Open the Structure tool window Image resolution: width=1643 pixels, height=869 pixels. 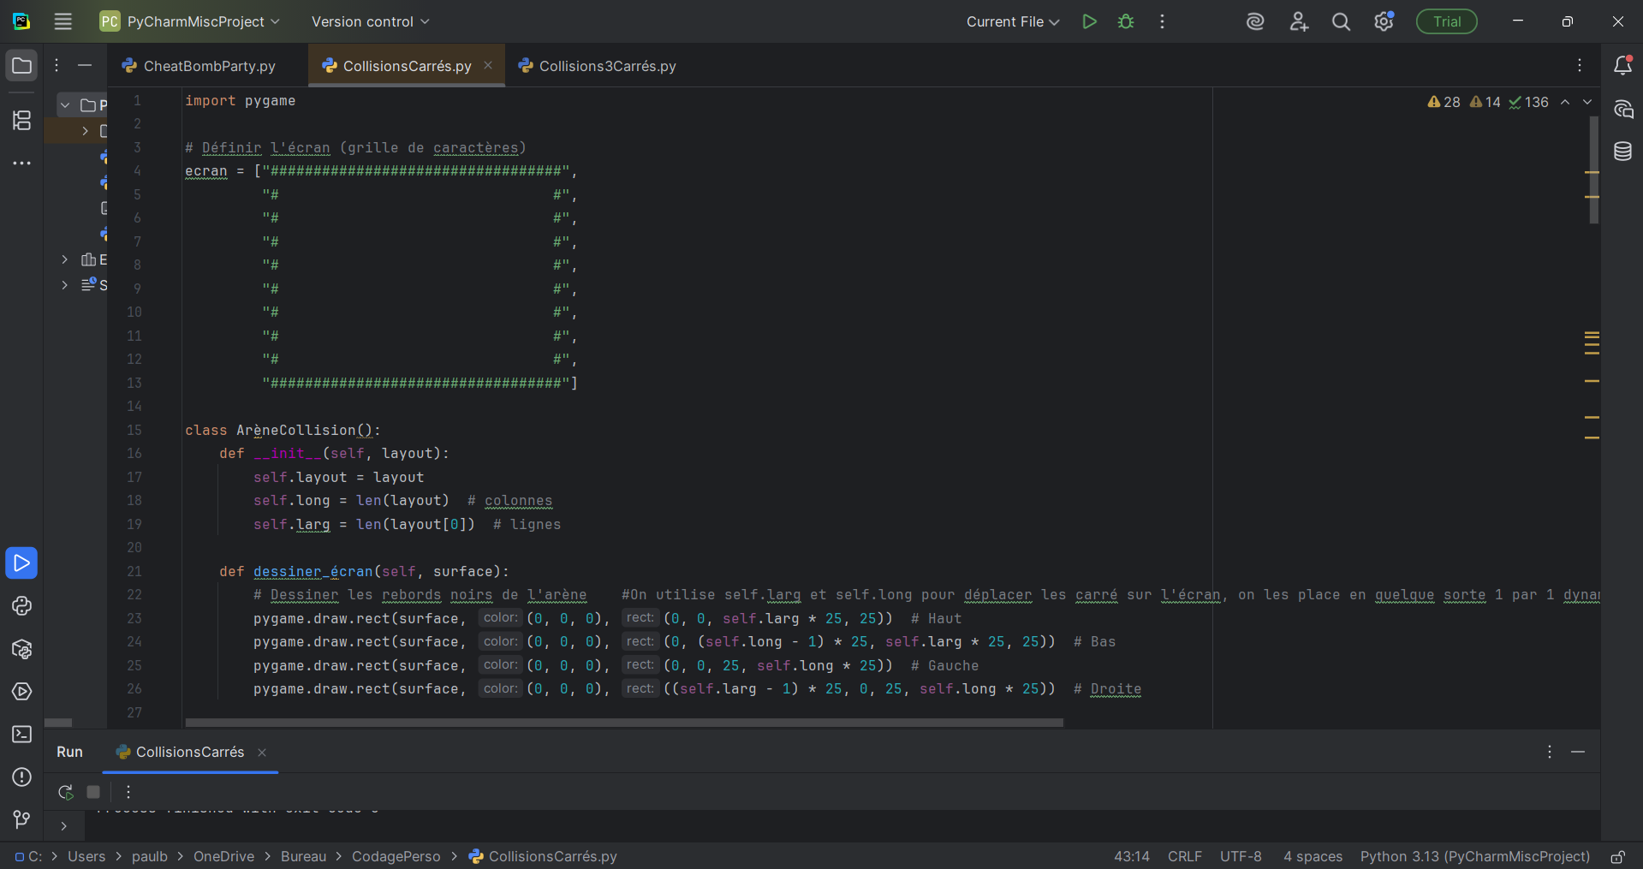coord(21,120)
